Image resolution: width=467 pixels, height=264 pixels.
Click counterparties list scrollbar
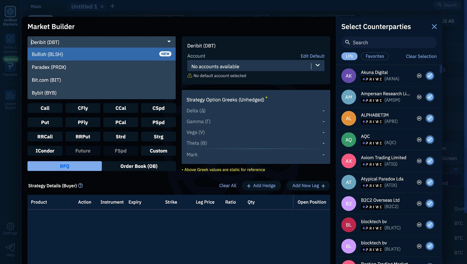coord(441,69)
